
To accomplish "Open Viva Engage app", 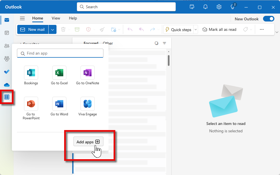I will coord(88,104).
